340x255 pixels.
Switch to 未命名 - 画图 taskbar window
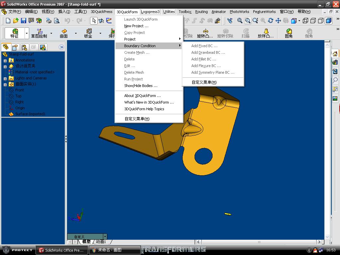(x=115, y=250)
